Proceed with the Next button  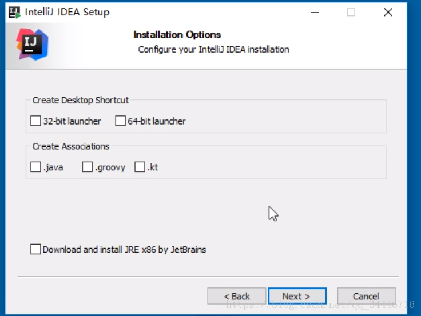pyautogui.click(x=297, y=296)
